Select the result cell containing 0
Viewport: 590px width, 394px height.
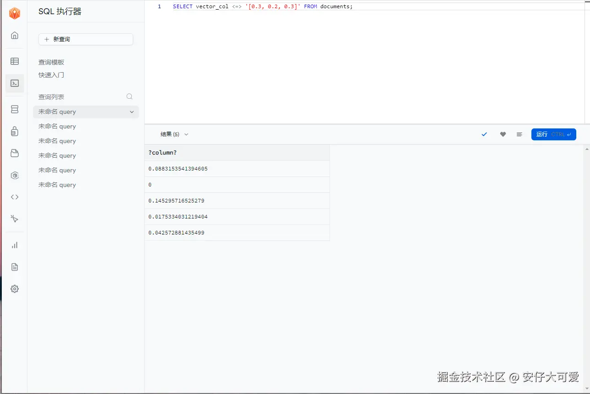(237, 185)
